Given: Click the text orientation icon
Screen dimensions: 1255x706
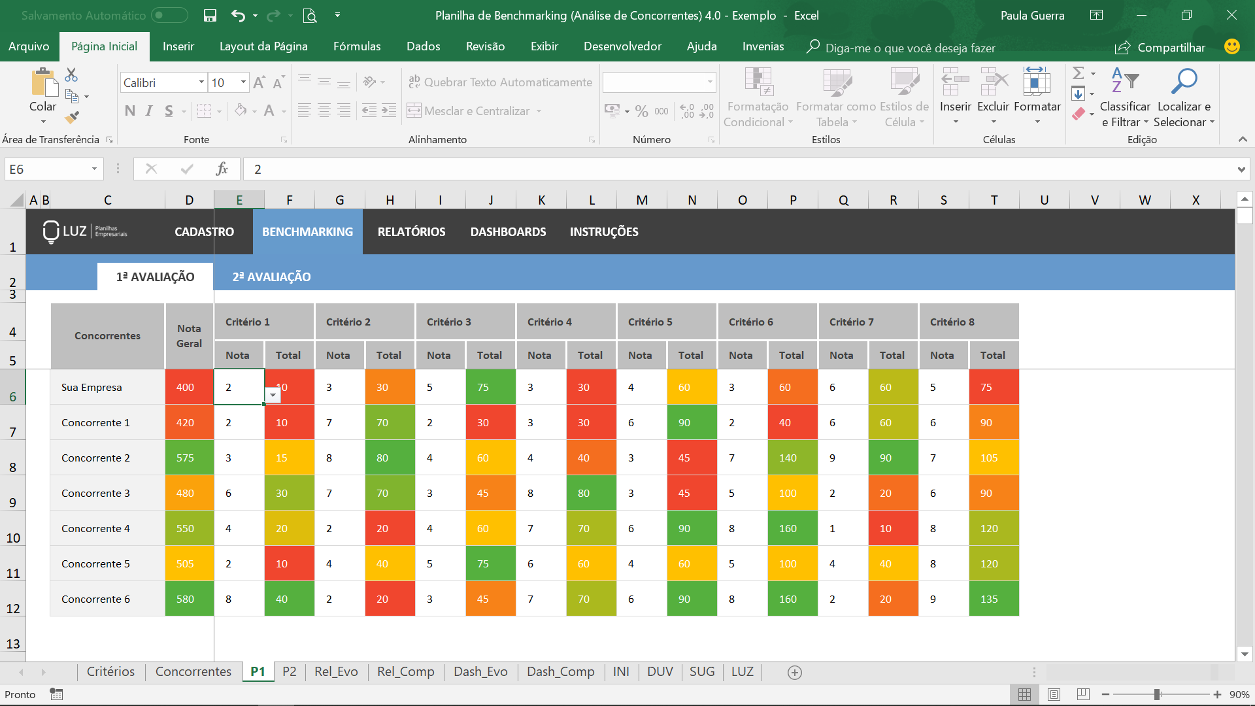Looking at the screenshot, I should (x=370, y=82).
